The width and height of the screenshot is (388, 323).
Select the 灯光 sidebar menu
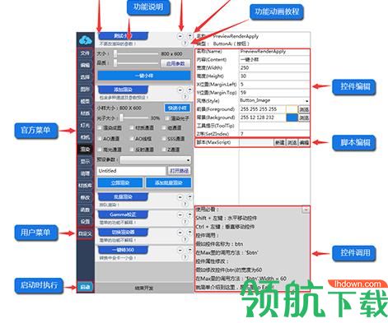click(85, 126)
